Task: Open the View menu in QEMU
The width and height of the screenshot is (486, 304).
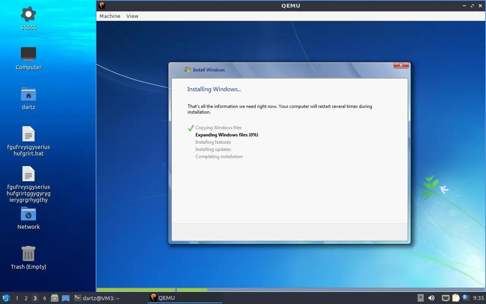Action: click(132, 16)
